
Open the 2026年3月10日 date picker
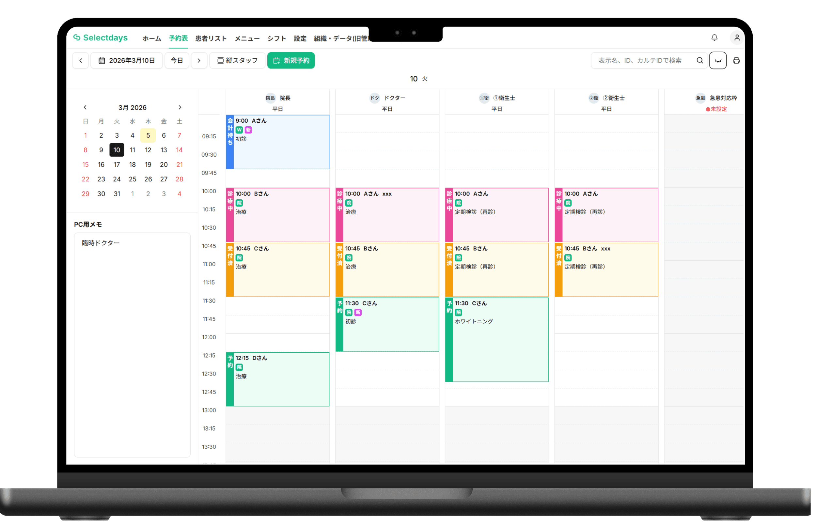127,61
